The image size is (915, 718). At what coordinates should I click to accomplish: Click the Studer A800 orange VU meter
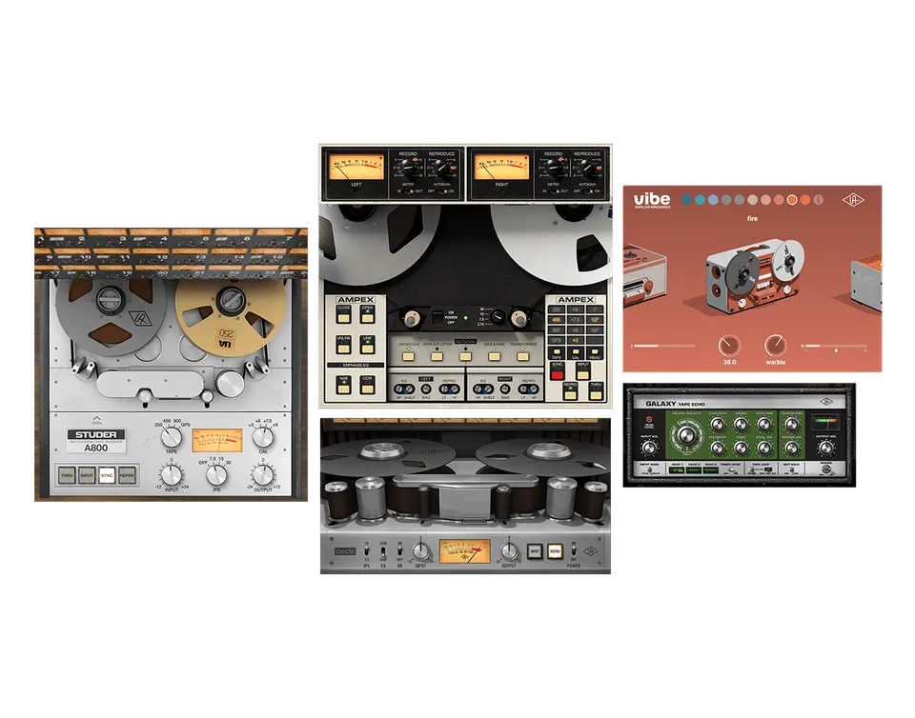(217, 441)
